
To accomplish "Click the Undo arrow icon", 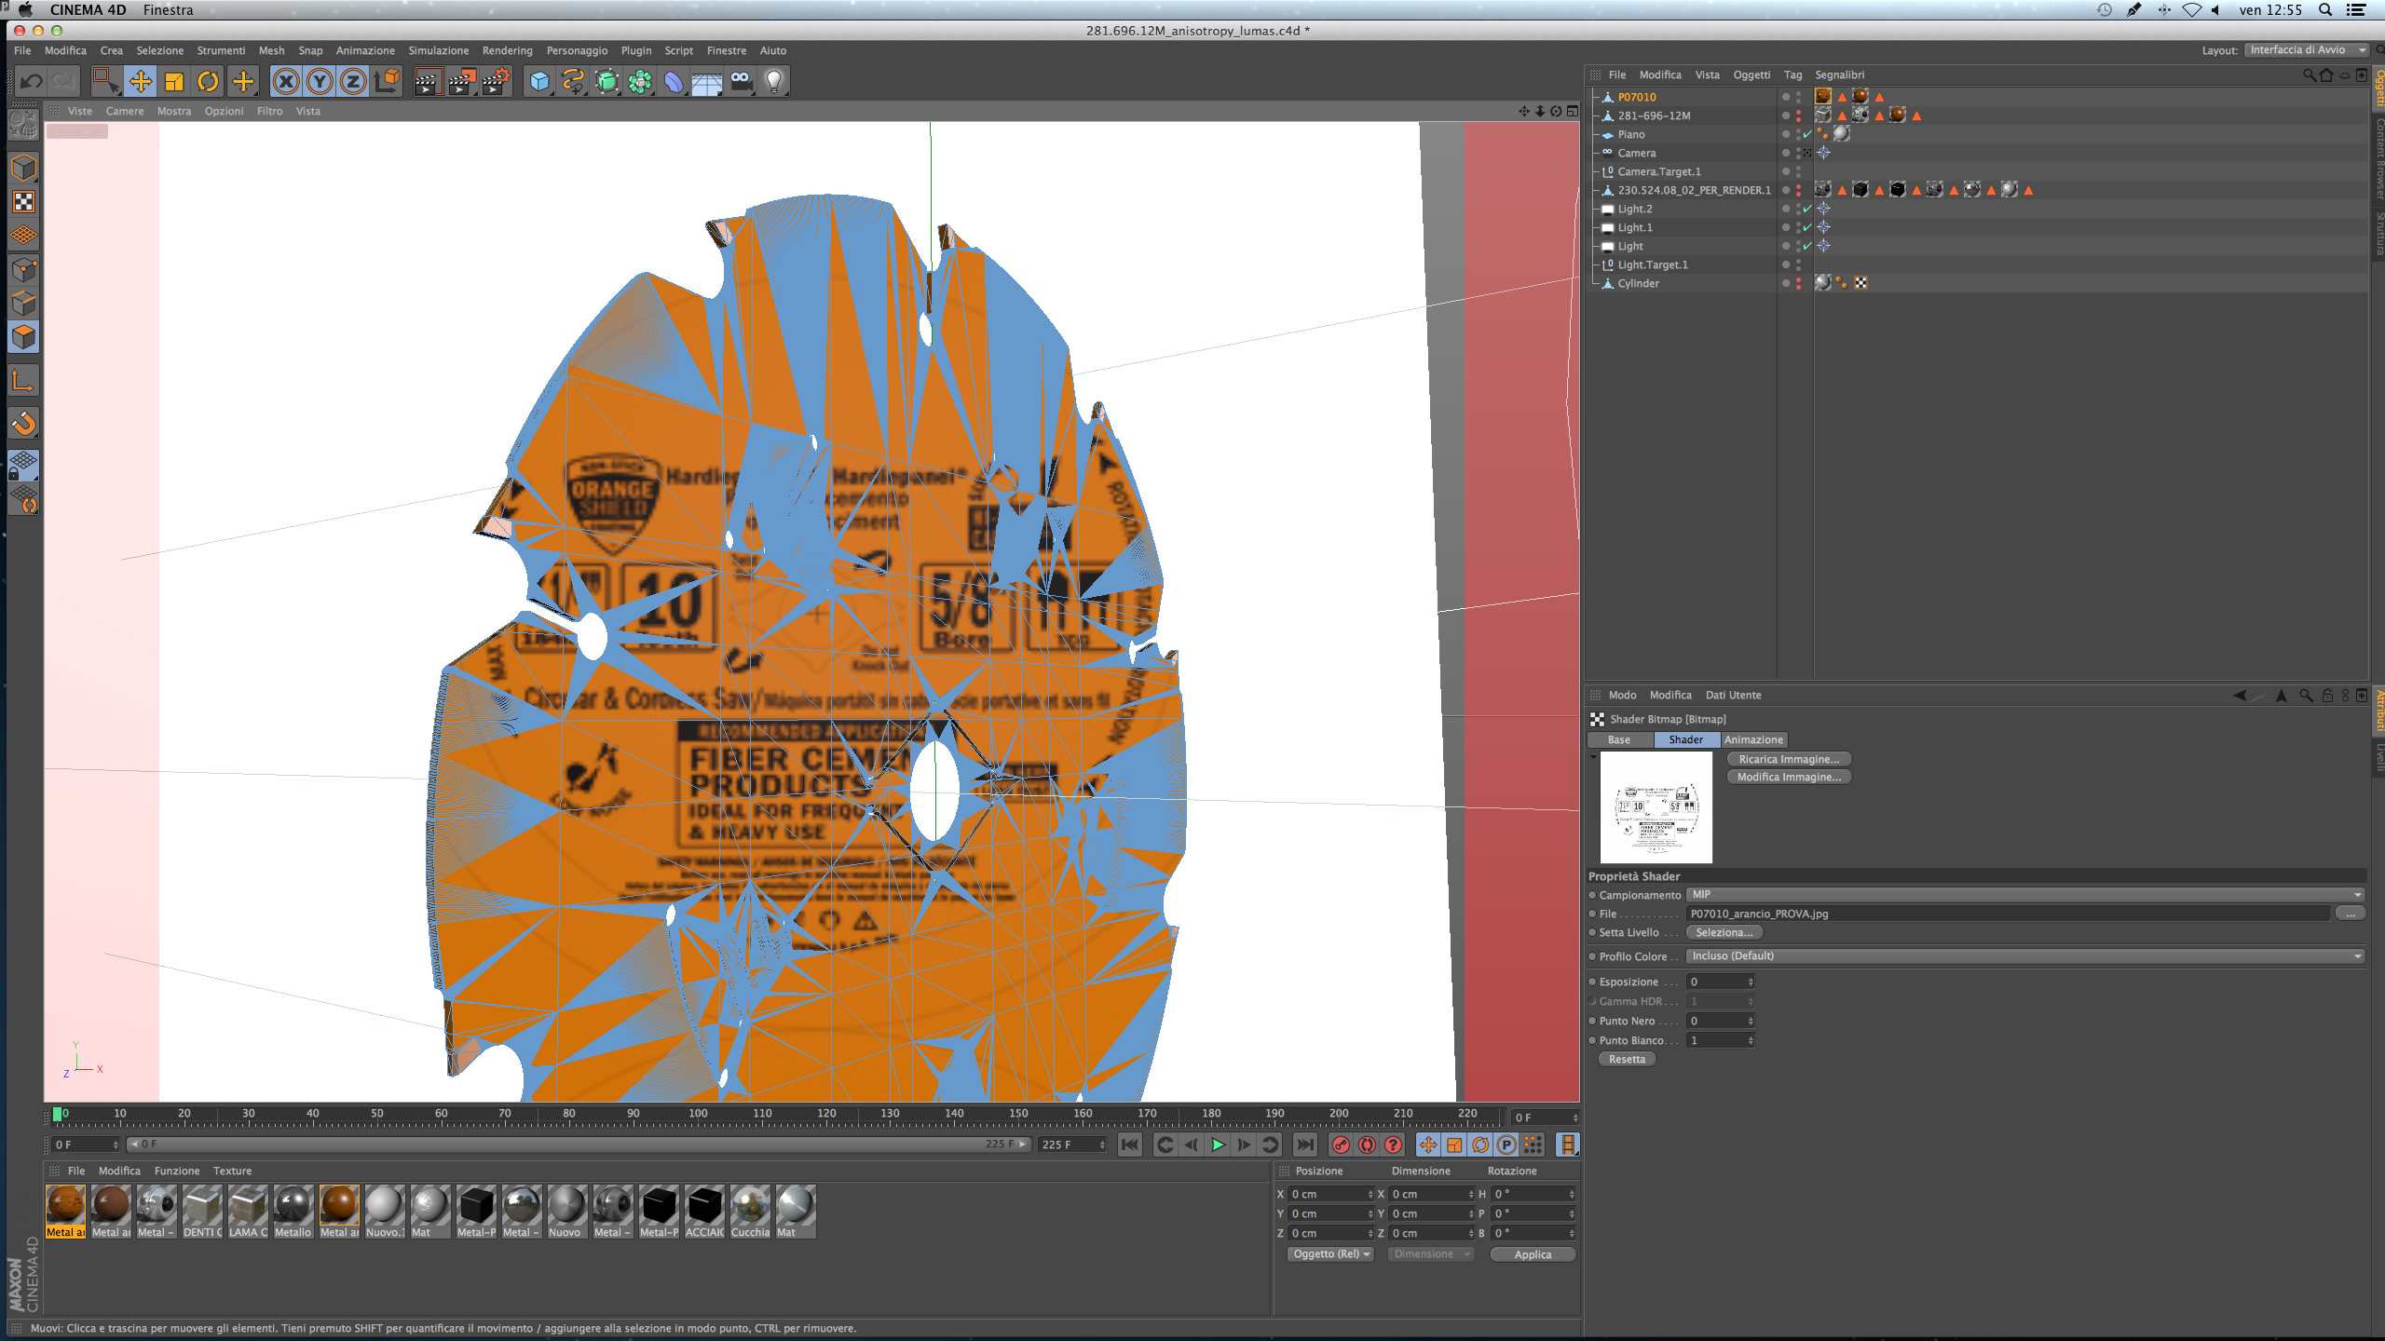I will click(31, 82).
